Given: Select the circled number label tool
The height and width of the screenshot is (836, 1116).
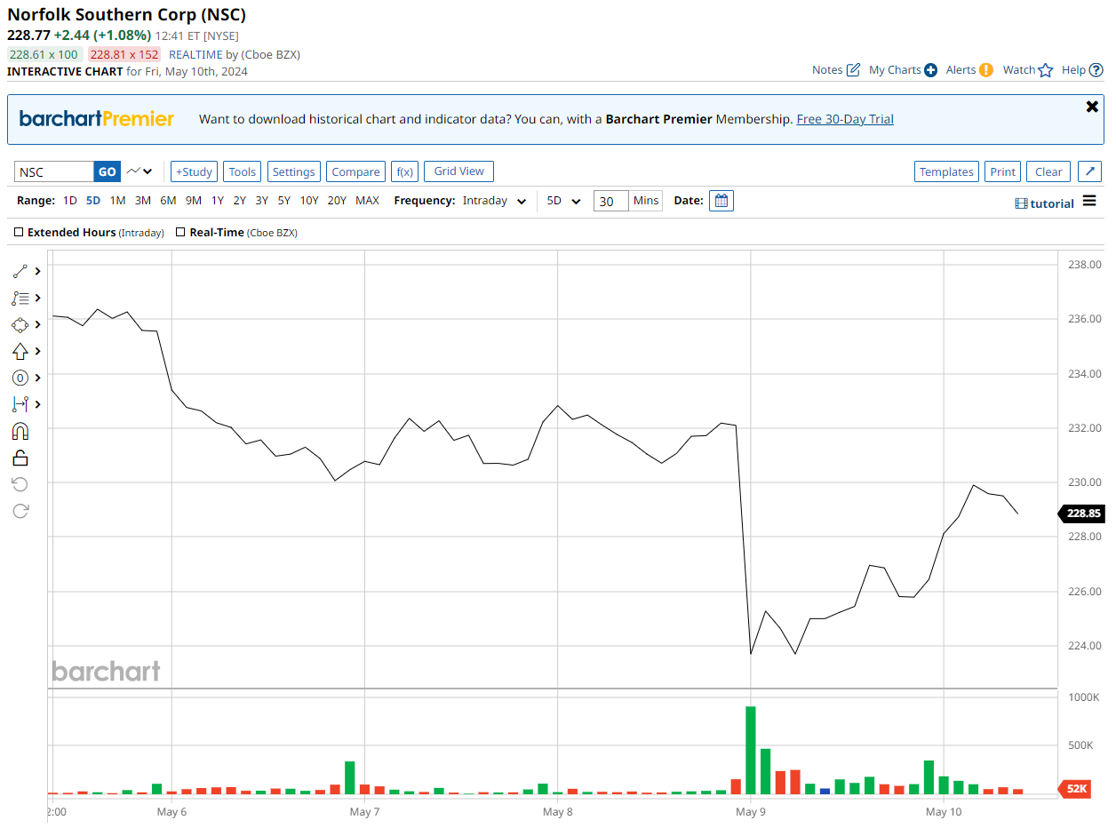Looking at the screenshot, I should click(x=20, y=378).
